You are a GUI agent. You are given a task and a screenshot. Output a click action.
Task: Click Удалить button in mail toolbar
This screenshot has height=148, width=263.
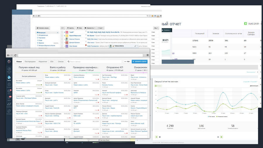coord(70,28)
